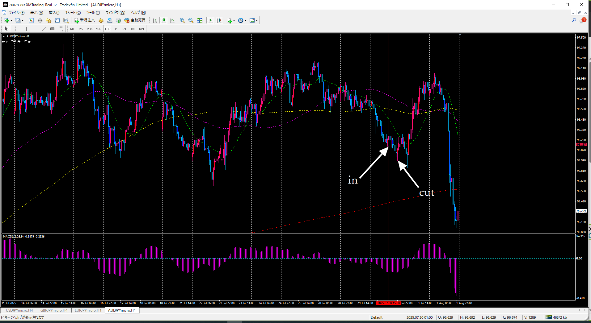Zoom out of the chart
This screenshot has height=323, width=591.
191,20
